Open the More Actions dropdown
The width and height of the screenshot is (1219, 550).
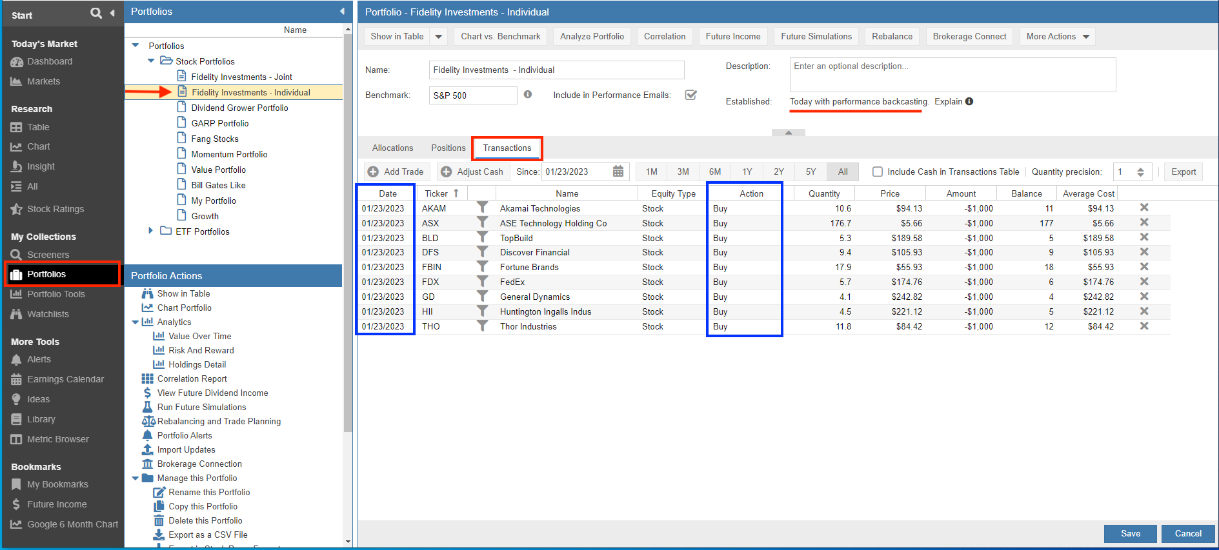1058,37
